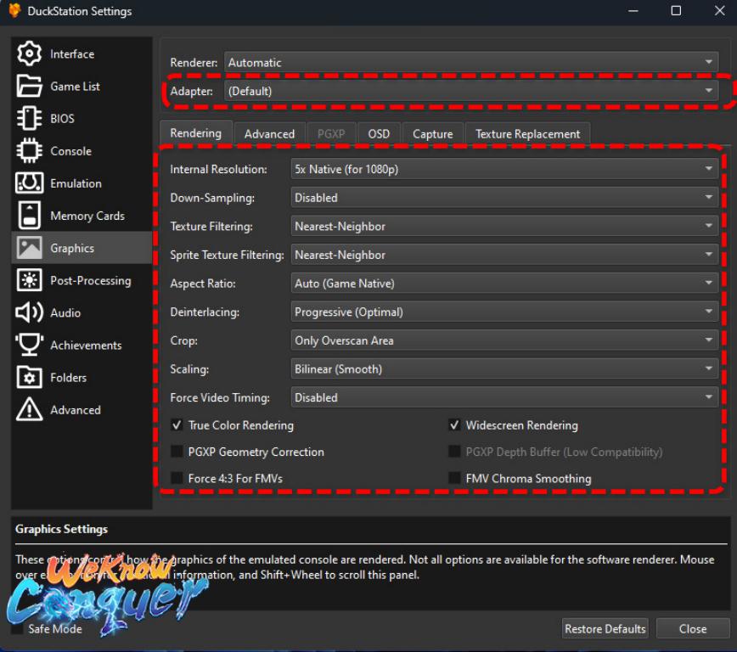Open the Adapter dropdown

coord(471,91)
